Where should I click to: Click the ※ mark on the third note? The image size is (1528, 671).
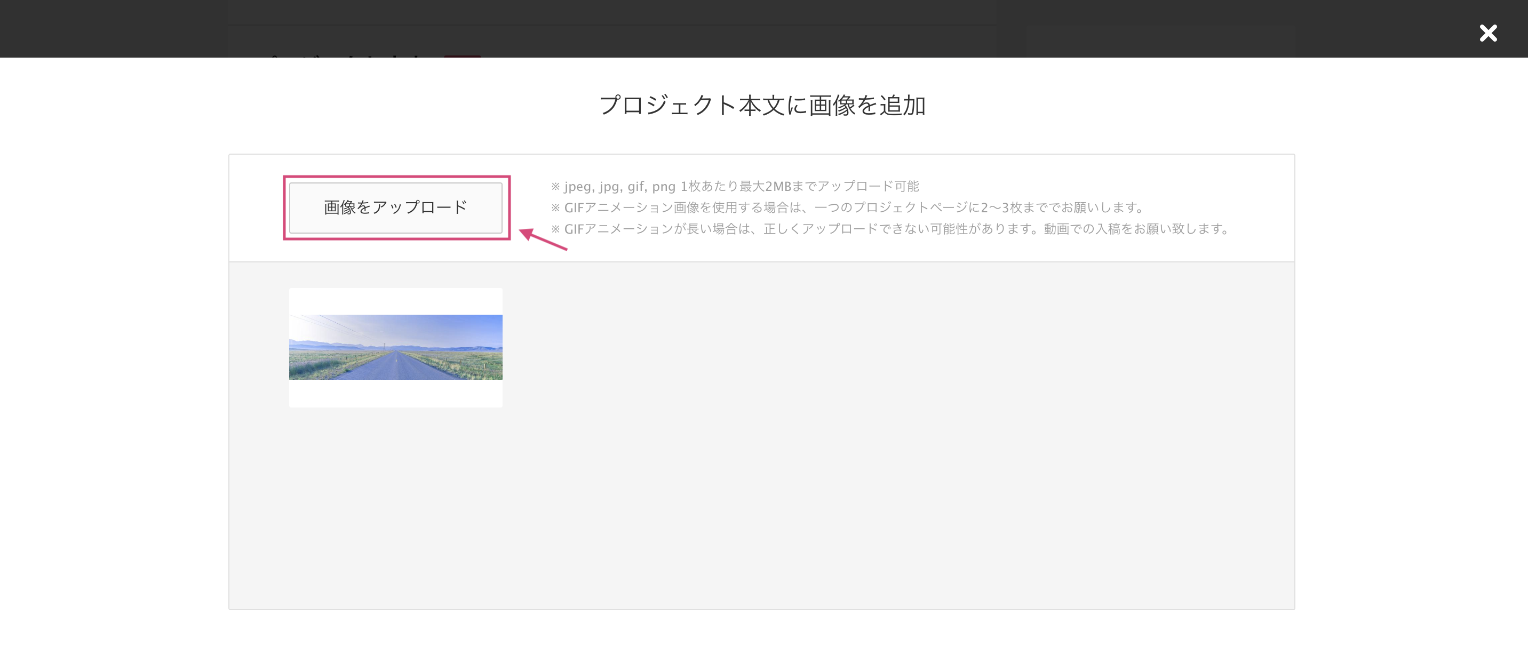coord(555,229)
